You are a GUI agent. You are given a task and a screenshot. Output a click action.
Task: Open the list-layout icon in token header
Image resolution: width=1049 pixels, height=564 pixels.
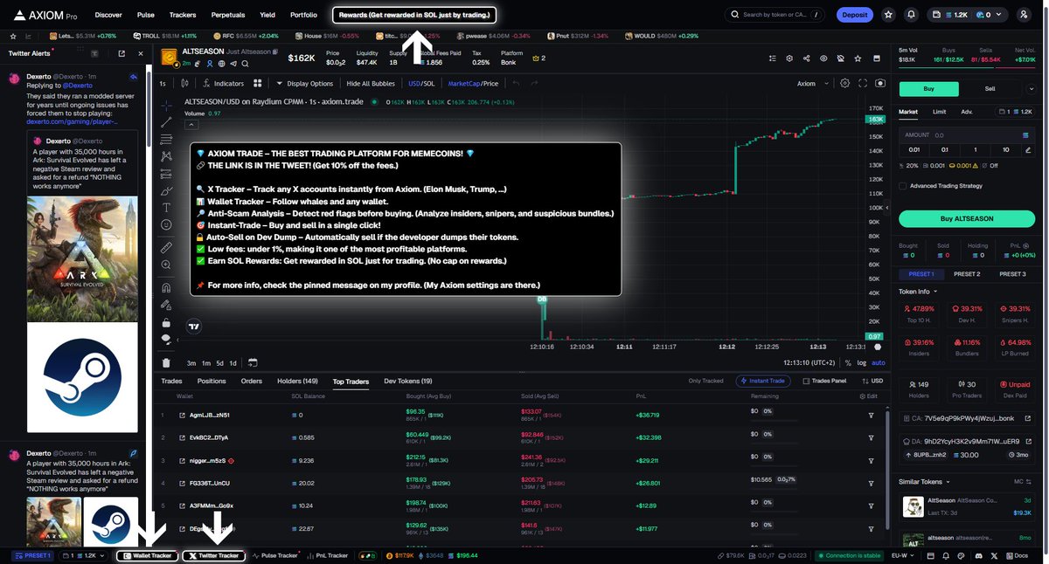pos(772,58)
